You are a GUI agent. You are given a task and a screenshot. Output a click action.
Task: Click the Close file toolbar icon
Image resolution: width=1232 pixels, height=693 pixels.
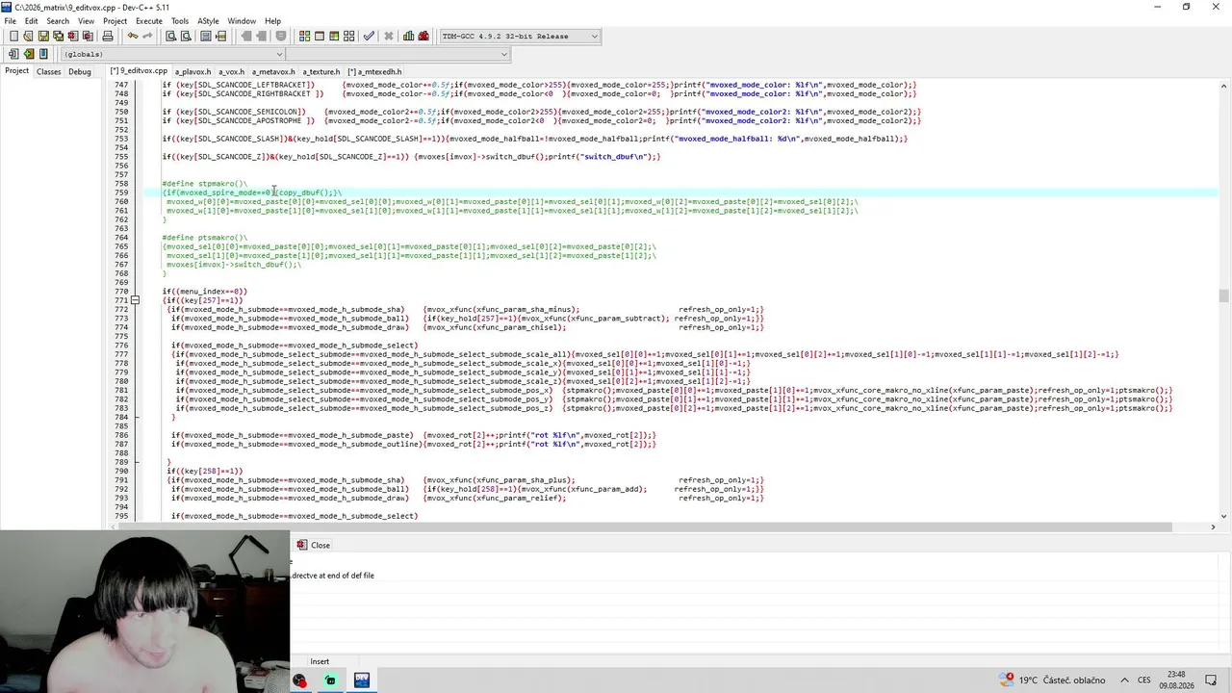[73, 37]
